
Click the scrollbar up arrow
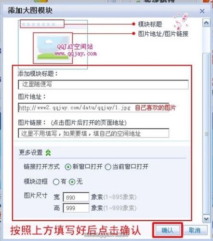tap(206, 23)
